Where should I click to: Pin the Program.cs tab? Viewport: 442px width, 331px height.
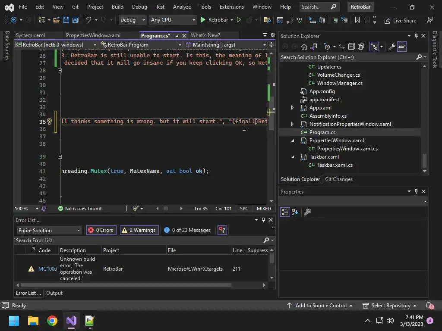[176, 36]
